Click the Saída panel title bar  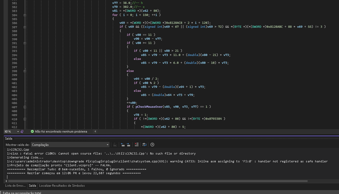171,139
